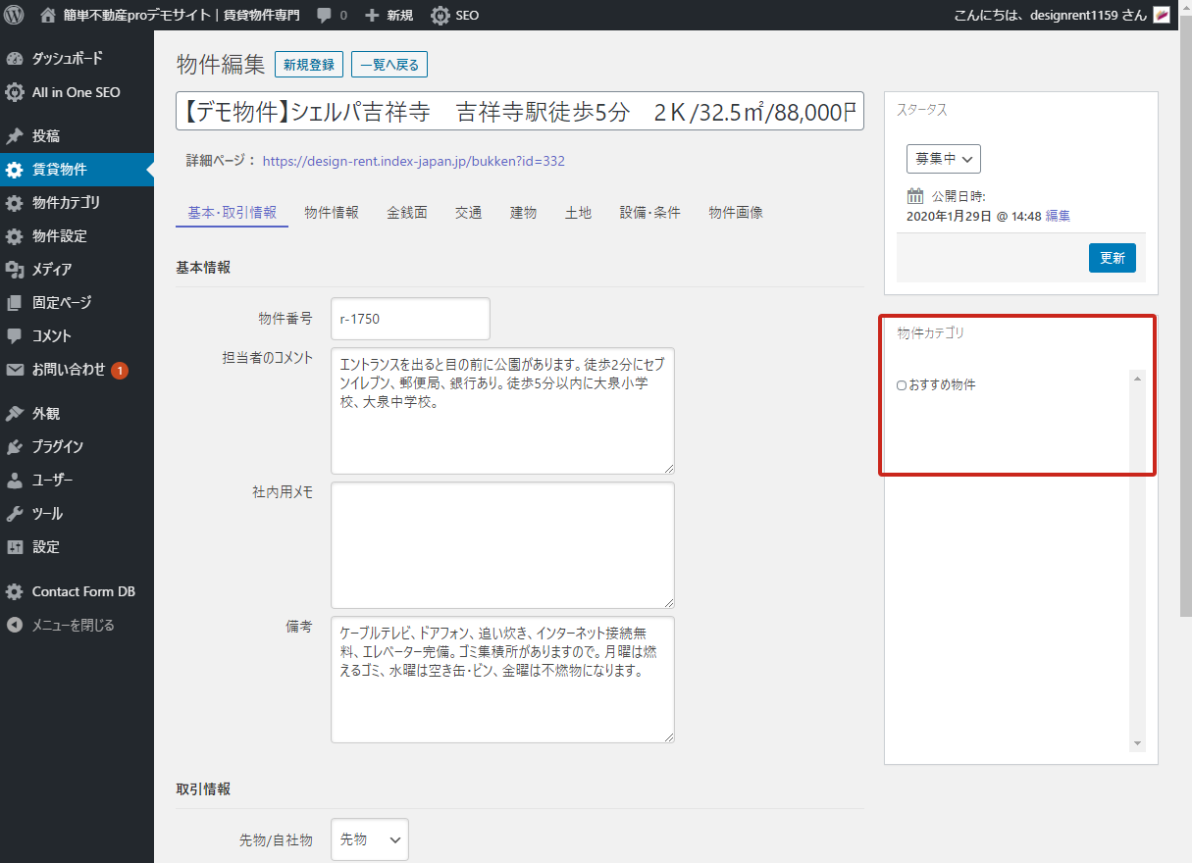Click the category list scrollbar down arrow
1192x863 pixels.
point(1138,744)
